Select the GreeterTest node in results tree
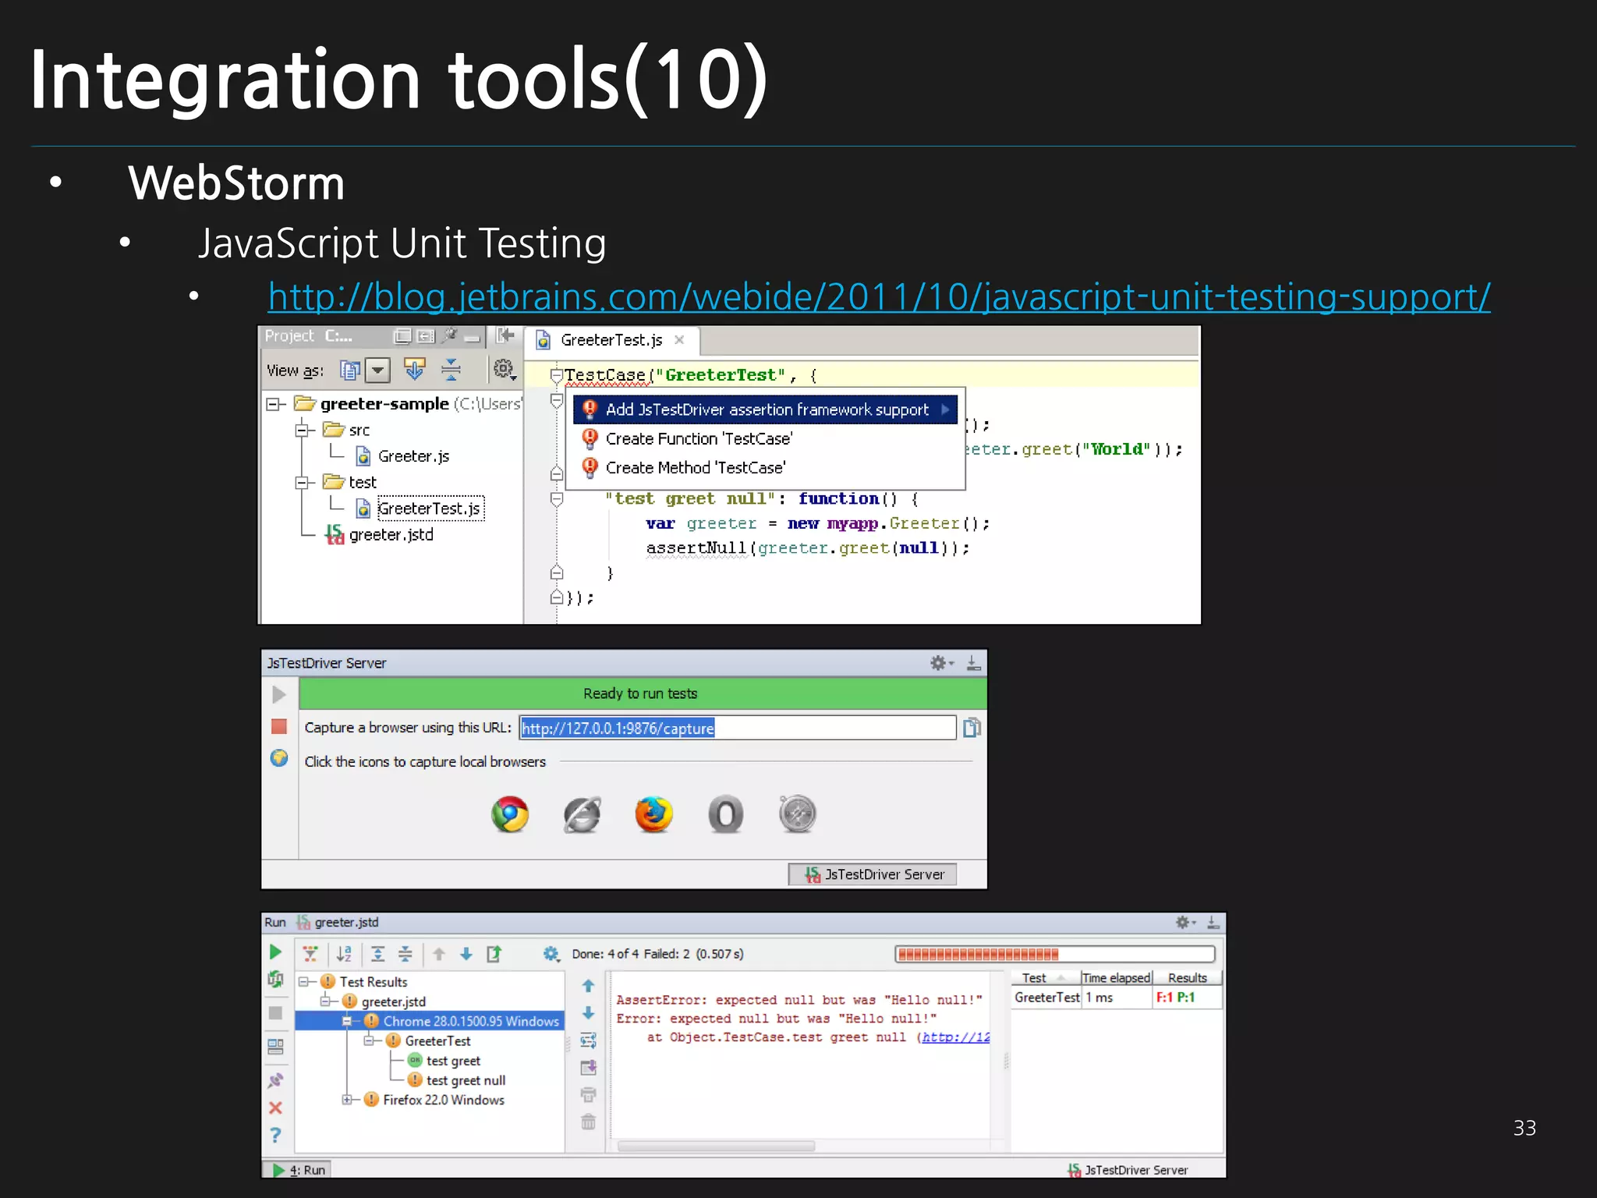Viewport: 1597px width, 1198px height. (429, 1041)
